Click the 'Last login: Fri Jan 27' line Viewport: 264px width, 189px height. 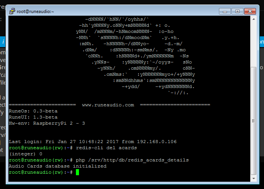(x=93, y=142)
